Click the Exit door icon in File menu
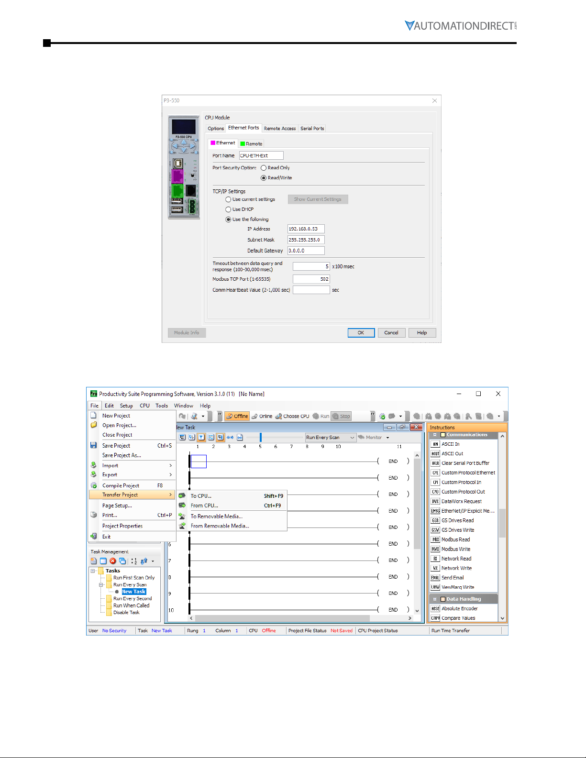 pyautogui.click(x=94, y=536)
